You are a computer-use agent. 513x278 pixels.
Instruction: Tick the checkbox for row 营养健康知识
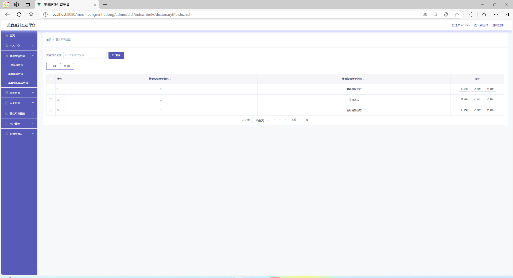tap(50, 89)
